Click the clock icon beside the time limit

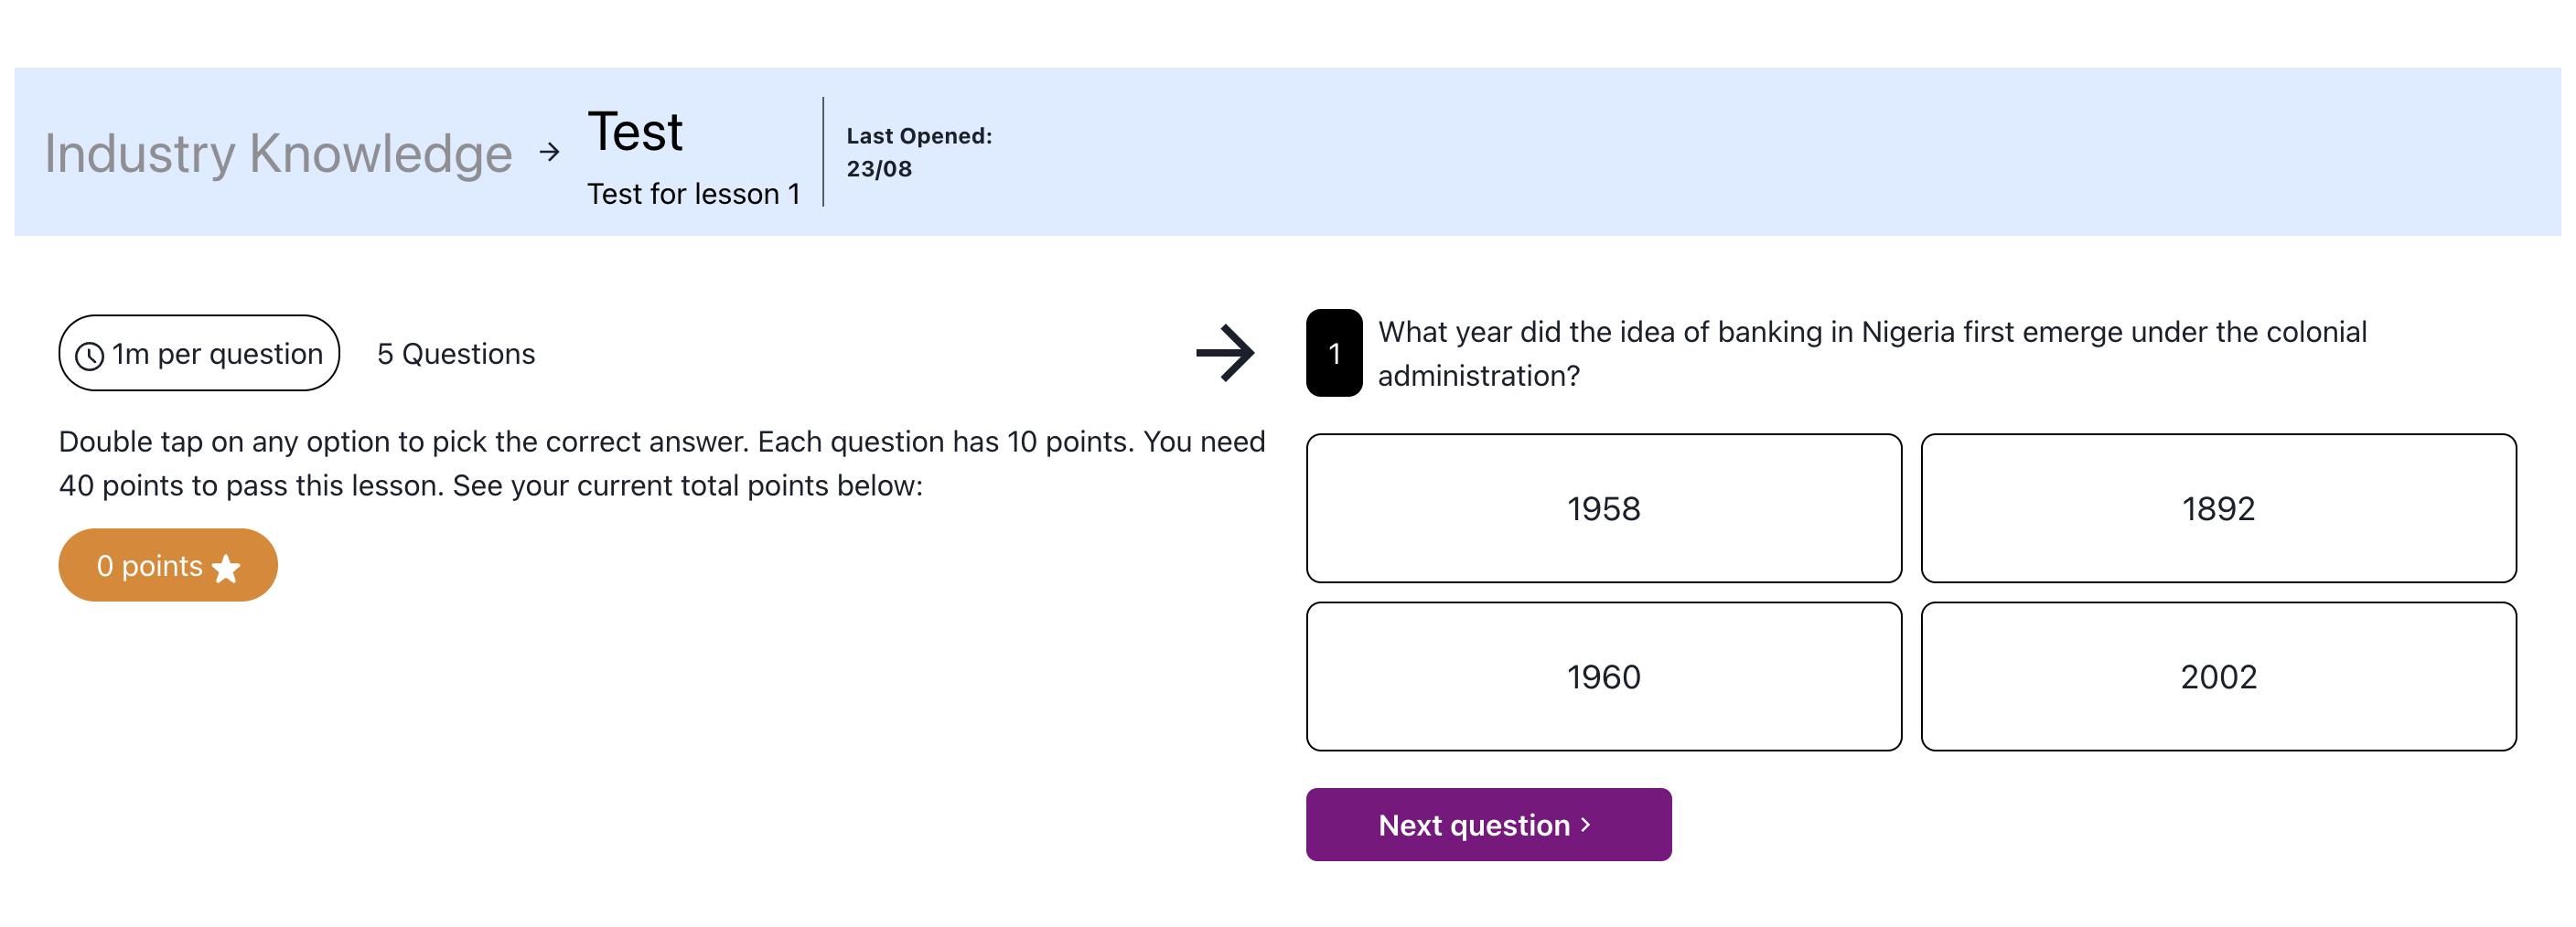coord(89,356)
